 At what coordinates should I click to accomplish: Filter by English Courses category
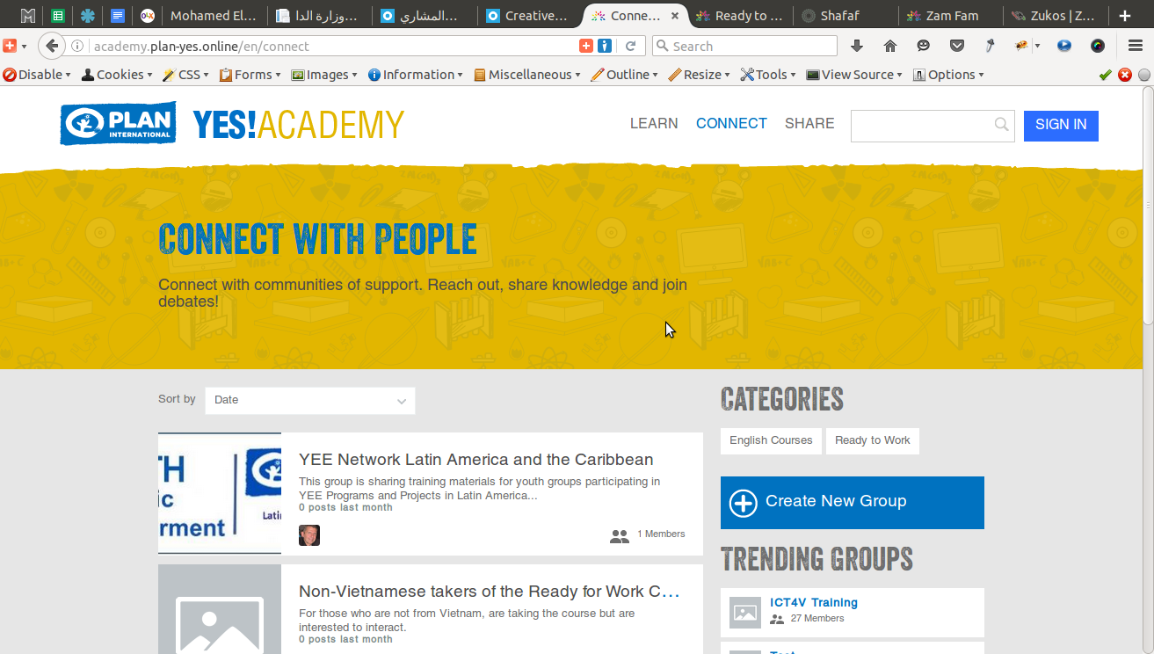771,440
